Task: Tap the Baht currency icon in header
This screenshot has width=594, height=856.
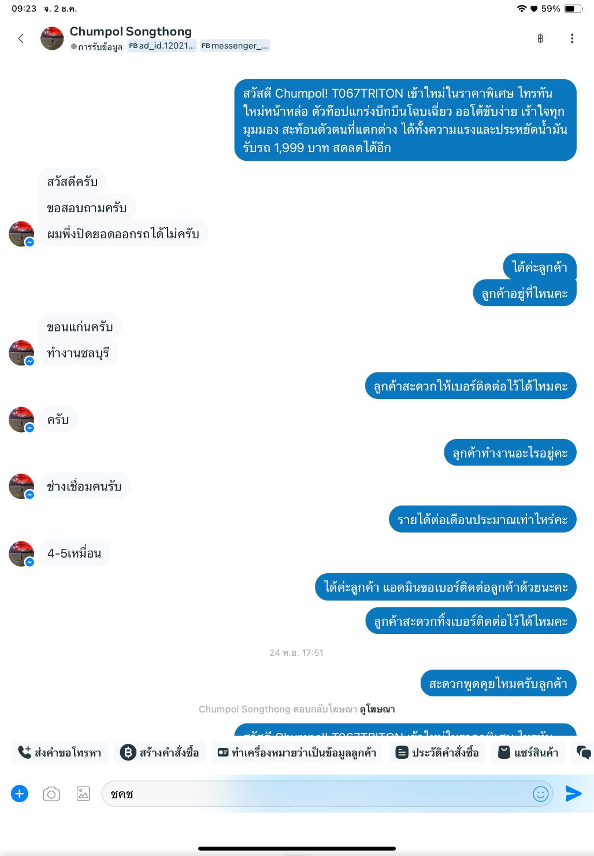Action: [x=540, y=39]
